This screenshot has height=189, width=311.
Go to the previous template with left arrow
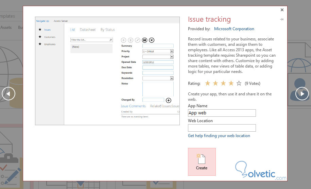(x=8, y=94)
